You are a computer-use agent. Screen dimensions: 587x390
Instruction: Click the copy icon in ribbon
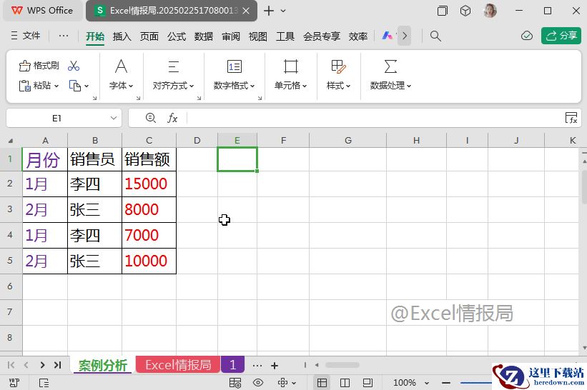(75, 86)
